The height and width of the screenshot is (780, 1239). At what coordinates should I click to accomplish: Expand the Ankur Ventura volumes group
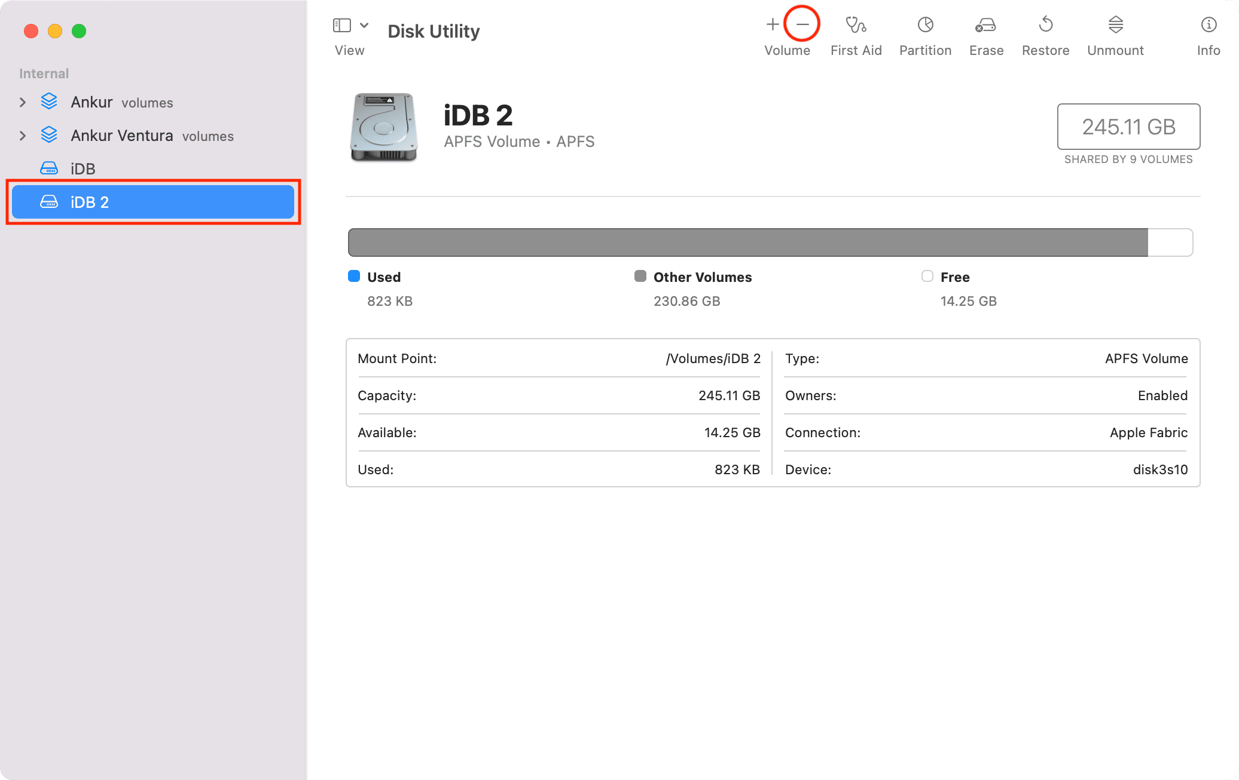click(23, 136)
